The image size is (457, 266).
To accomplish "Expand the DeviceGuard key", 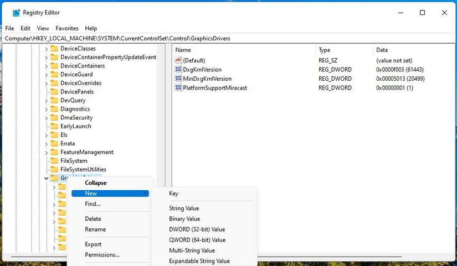I will [47, 75].
